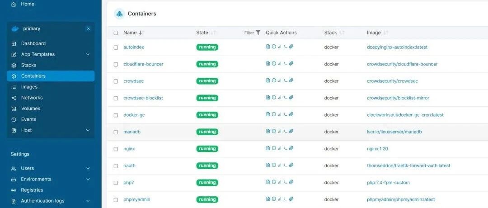Open exec console for oauth container
Viewport: 488px width, 208px height.
point(285,165)
